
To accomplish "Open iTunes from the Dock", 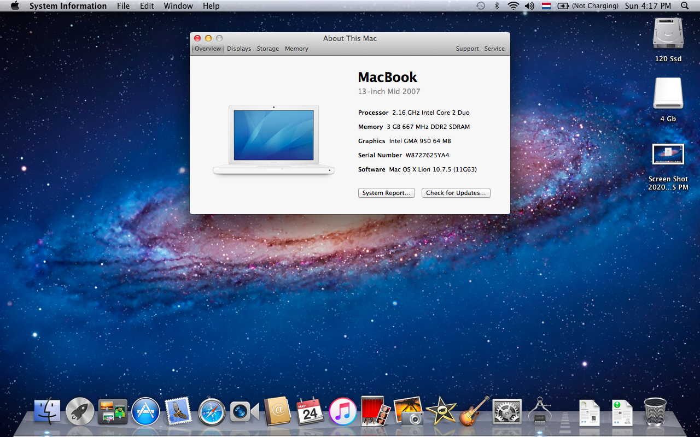I will point(343,411).
